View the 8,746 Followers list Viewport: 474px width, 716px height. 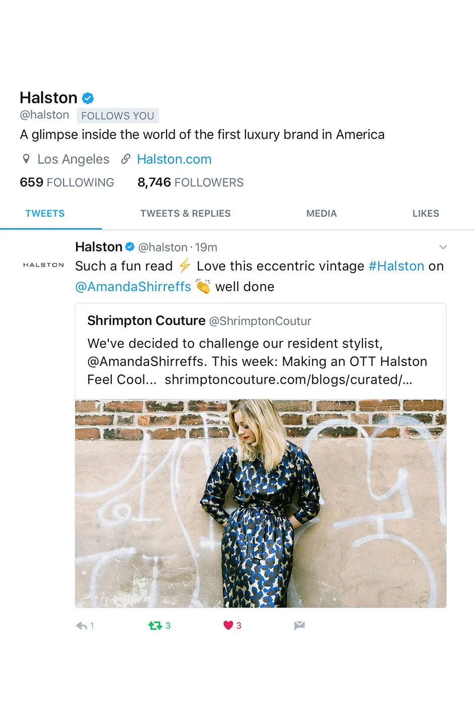(x=190, y=182)
